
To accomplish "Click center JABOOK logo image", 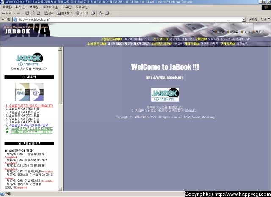I will point(165,95).
